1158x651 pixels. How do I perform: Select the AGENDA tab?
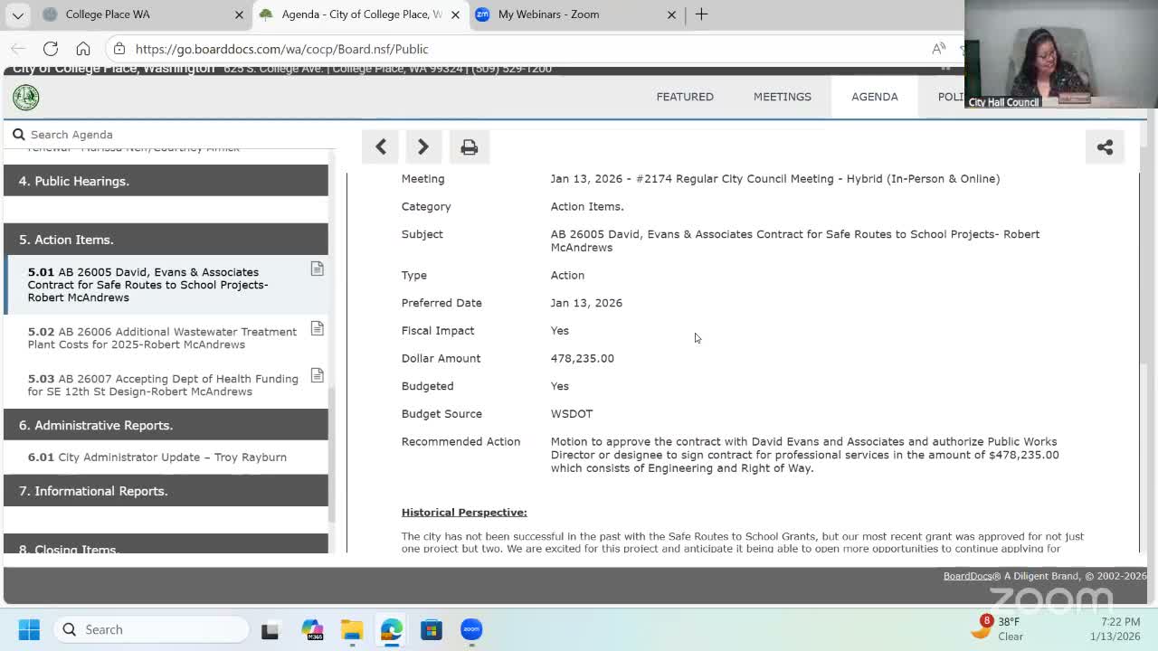click(875, 97)
